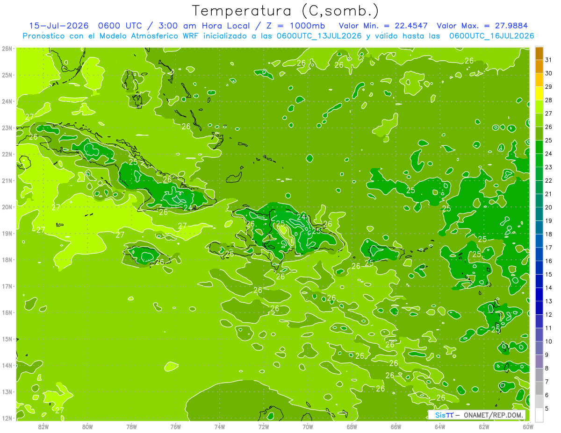Click the longitude label "74W"
The height and width of the screenshot is (433, 561).
(x=220, y=426)
